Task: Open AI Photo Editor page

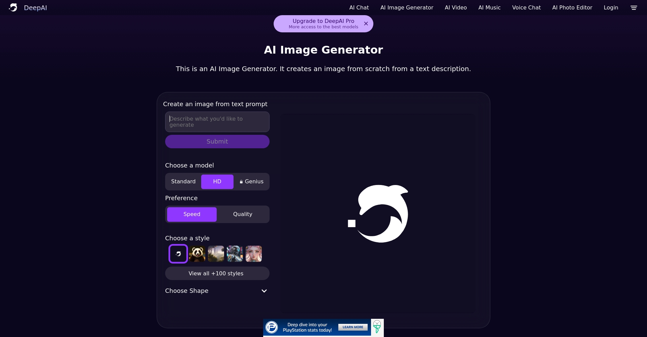Action: (x=572, y=7)
